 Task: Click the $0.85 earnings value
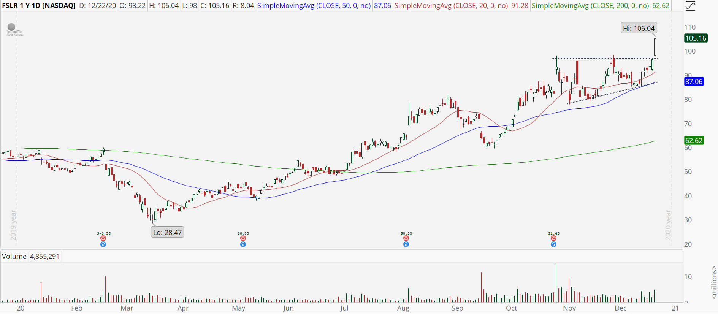[243, 233]
